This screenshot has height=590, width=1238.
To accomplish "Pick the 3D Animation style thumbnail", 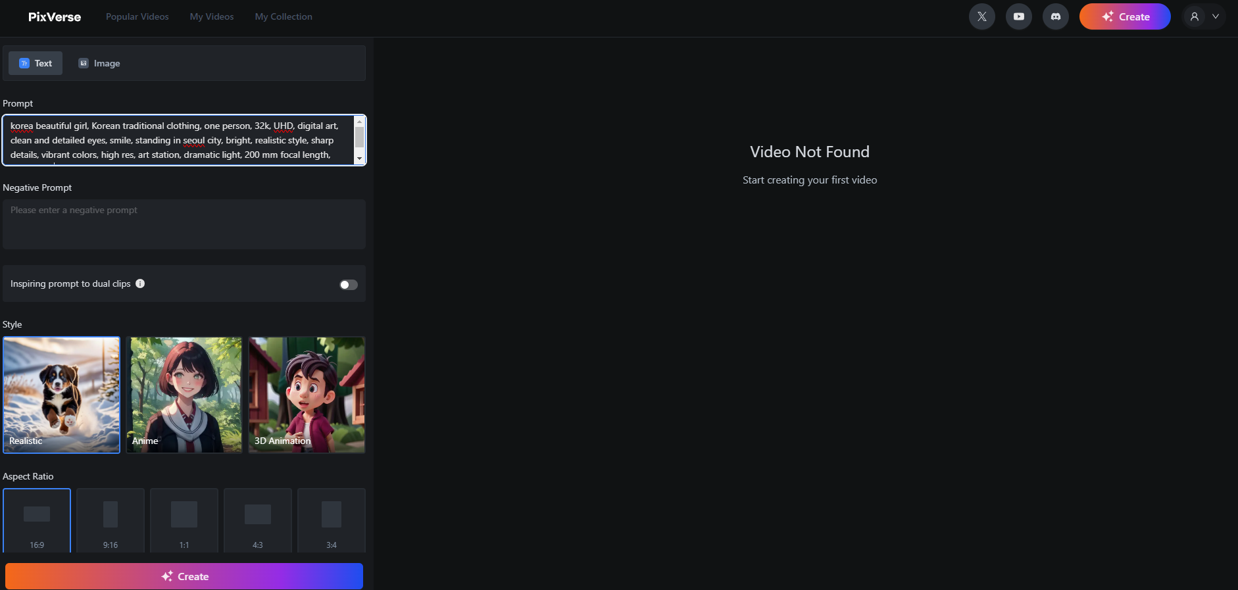I will pyautogui.click(x=307, y=395).
